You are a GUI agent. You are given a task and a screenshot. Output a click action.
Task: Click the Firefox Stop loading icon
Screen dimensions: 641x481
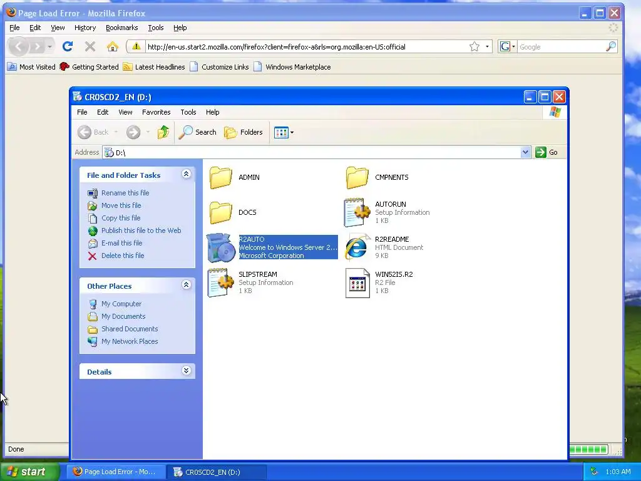90,46
